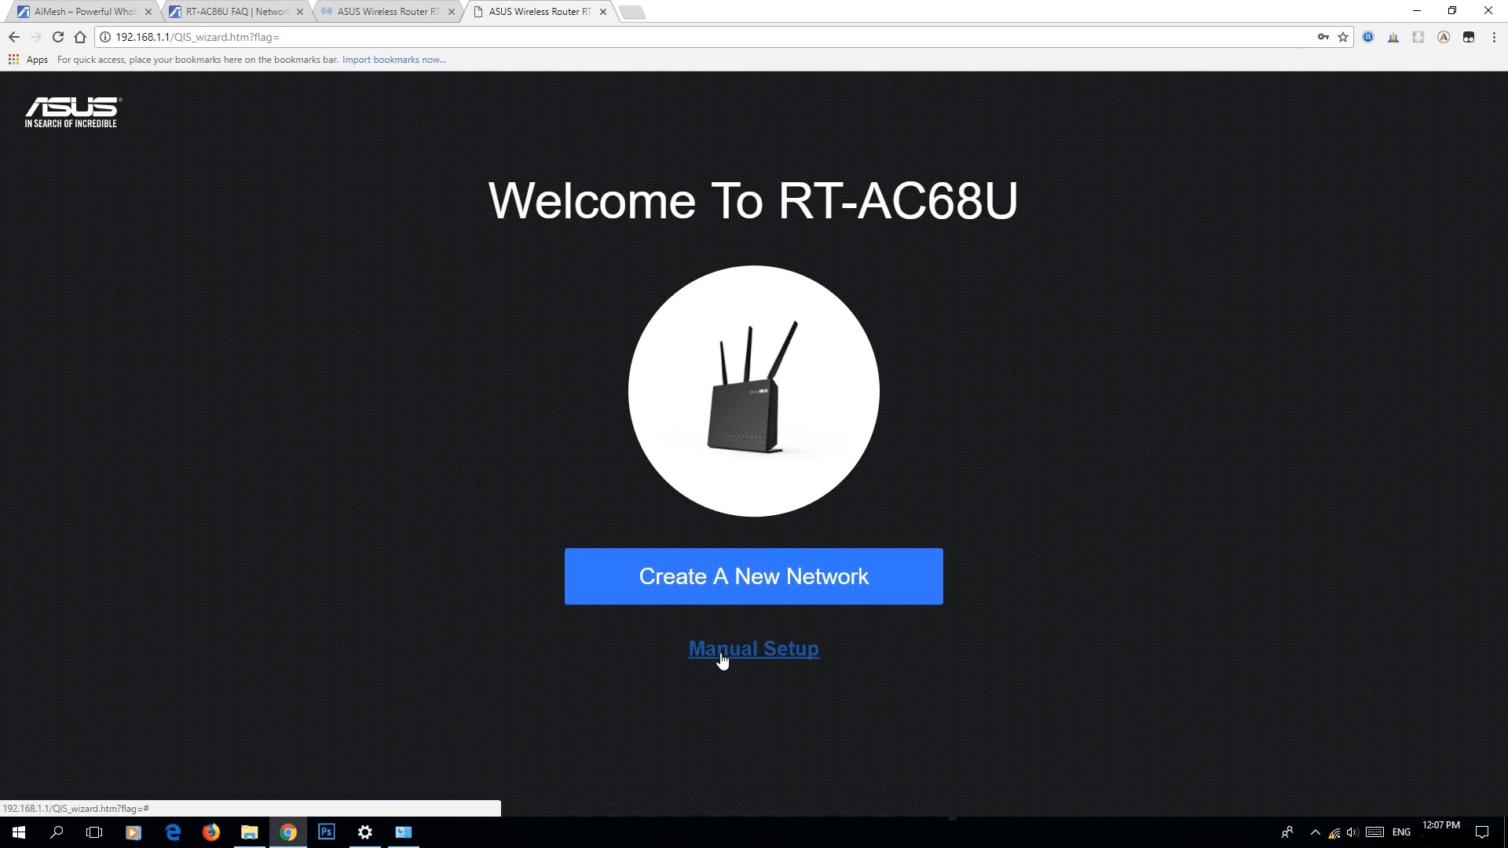Image resolution: width=1508 pixels, height=848 pixels.
Task: Switch to the third ASUS Wireless Router tab
Action: pyautogui.click(x=388, y=12)
